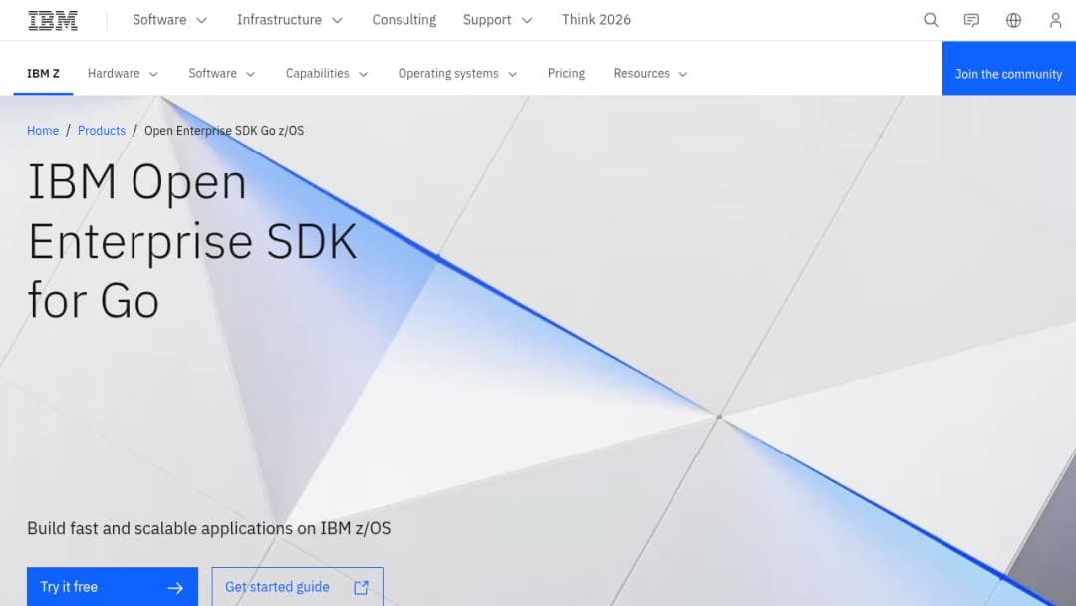Open the Pricing tab
The image size is (1076, 606).
pos(566,74)
